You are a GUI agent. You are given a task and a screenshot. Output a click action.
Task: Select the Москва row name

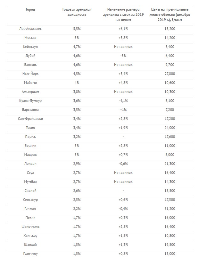coord(30,38)
